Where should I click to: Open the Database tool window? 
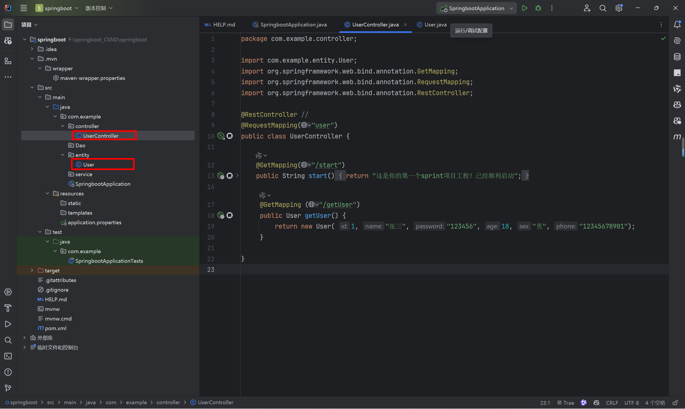pos(677,57)
